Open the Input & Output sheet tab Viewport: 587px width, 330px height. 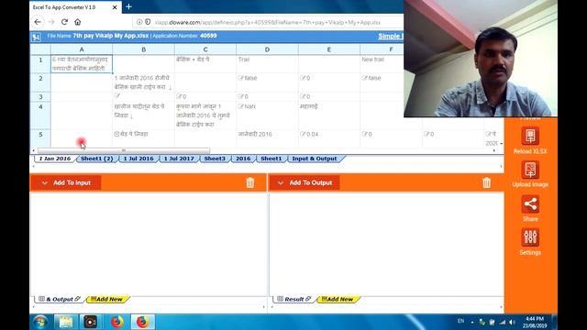pos(315,159)
